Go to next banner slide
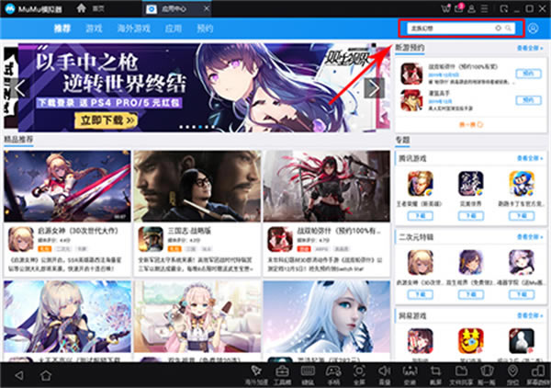This screenshot has height=388, width=551. [374, 88]
